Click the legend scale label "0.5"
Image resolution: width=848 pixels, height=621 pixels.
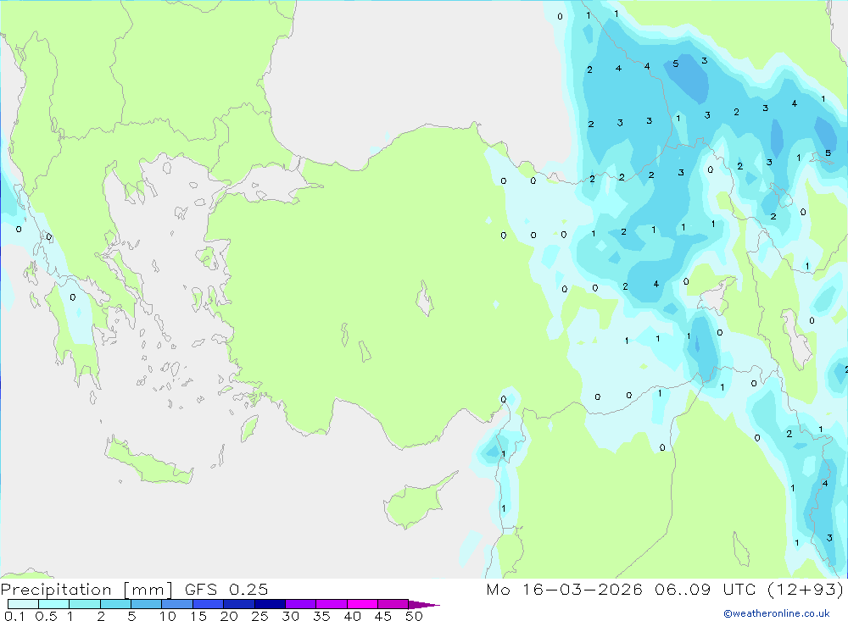[x=46, y=616]
